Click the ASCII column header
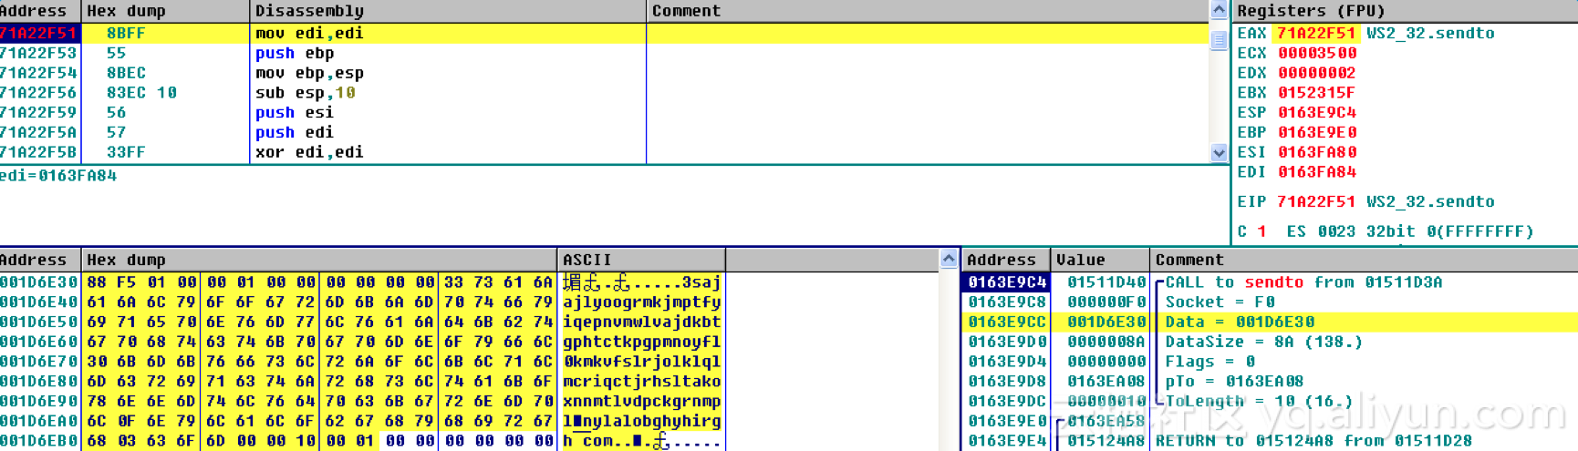 [587, 260]
